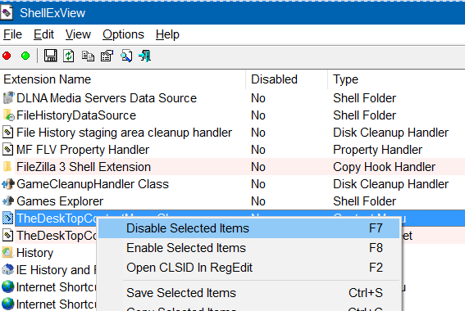Sort by the Type column header
Image resolution: width=465 pixels, height=311 pixels.
pyautogui.click(x=396, y=79)
